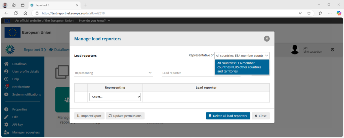
Task: Click the power logout icon
Action: coord(333,50)
